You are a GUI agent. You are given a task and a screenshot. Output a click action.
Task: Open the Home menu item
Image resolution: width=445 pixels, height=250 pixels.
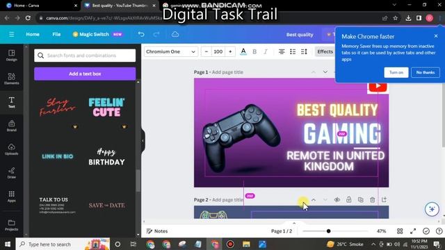tap(33, 34)
